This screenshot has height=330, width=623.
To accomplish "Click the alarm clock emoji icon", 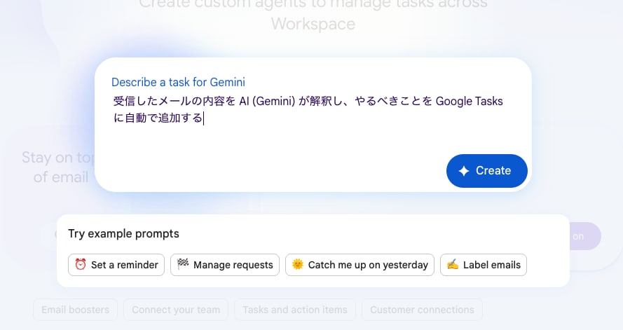I will click(x=81, y=264).
